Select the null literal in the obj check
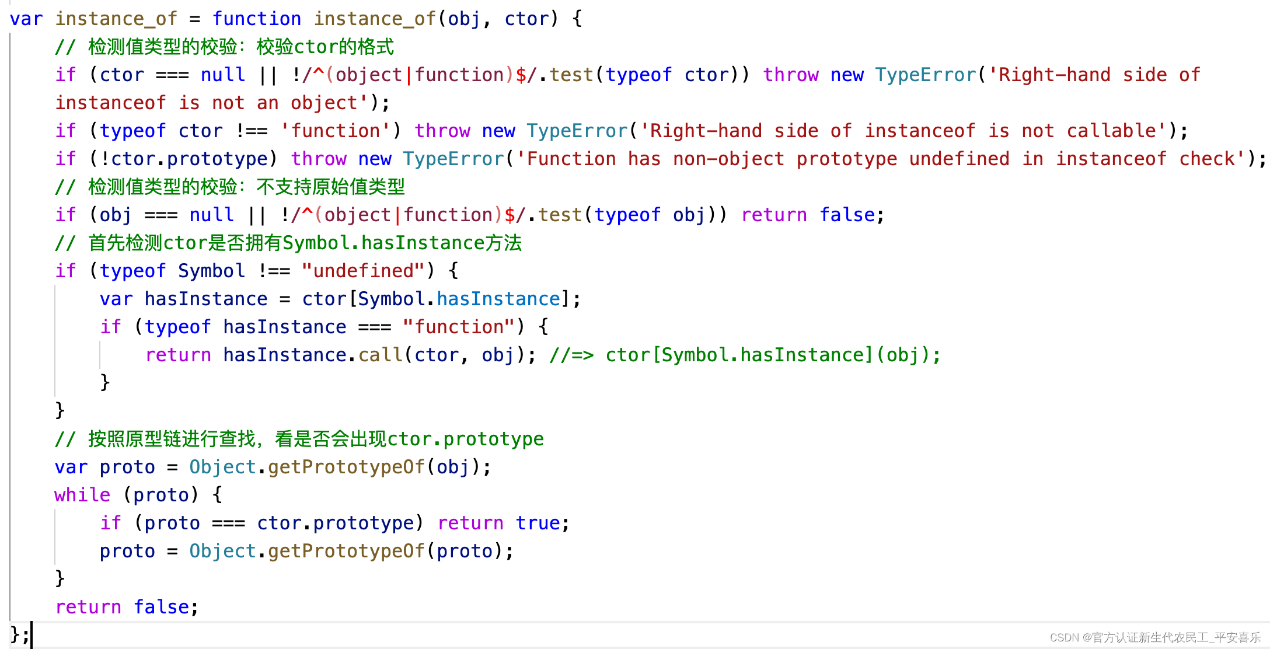 pyautogui.click(x=212, y=214)
